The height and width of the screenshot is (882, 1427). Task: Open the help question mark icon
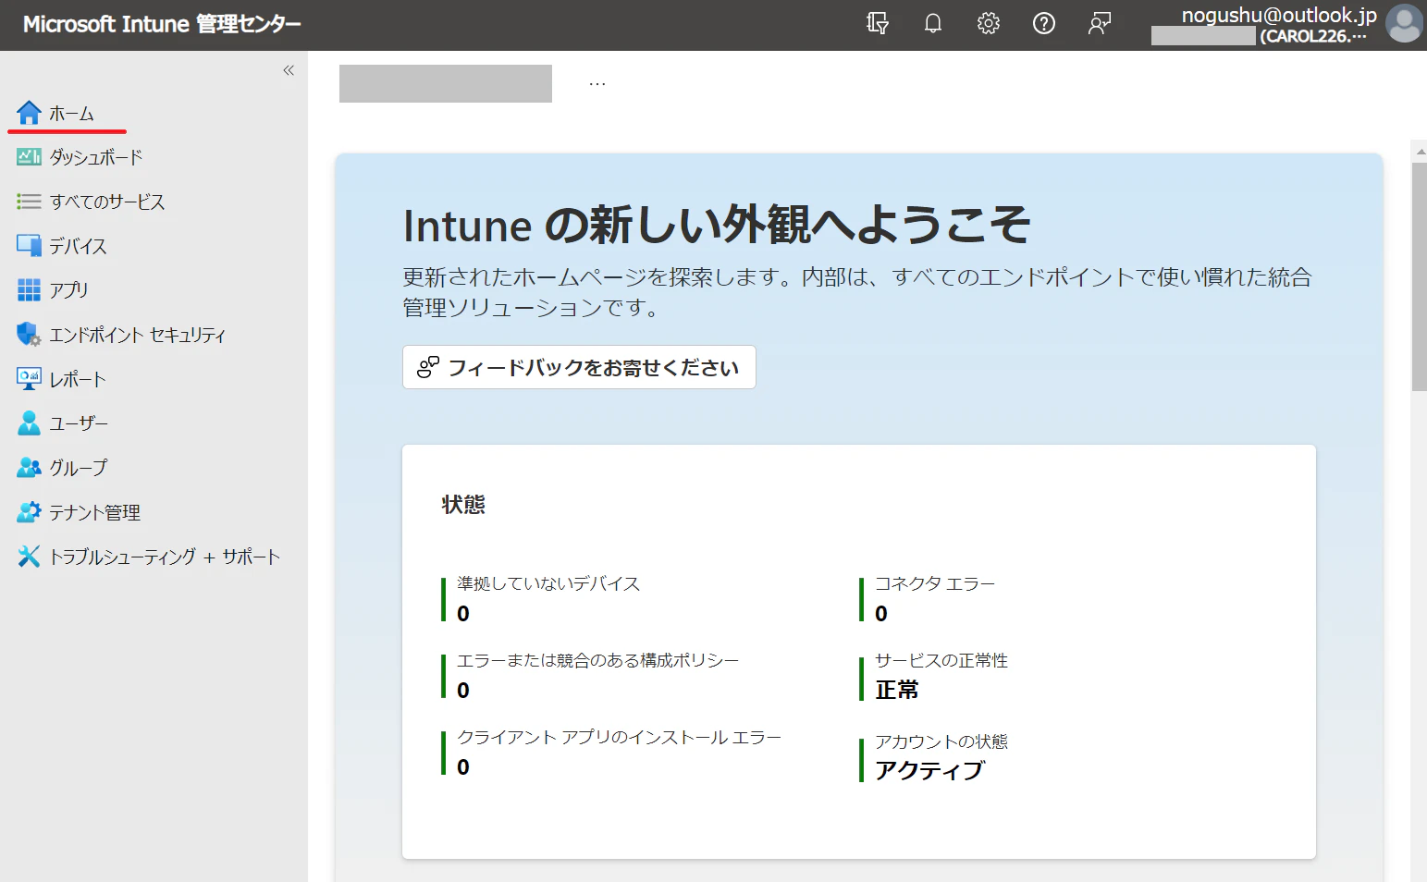click(1044, 23)
